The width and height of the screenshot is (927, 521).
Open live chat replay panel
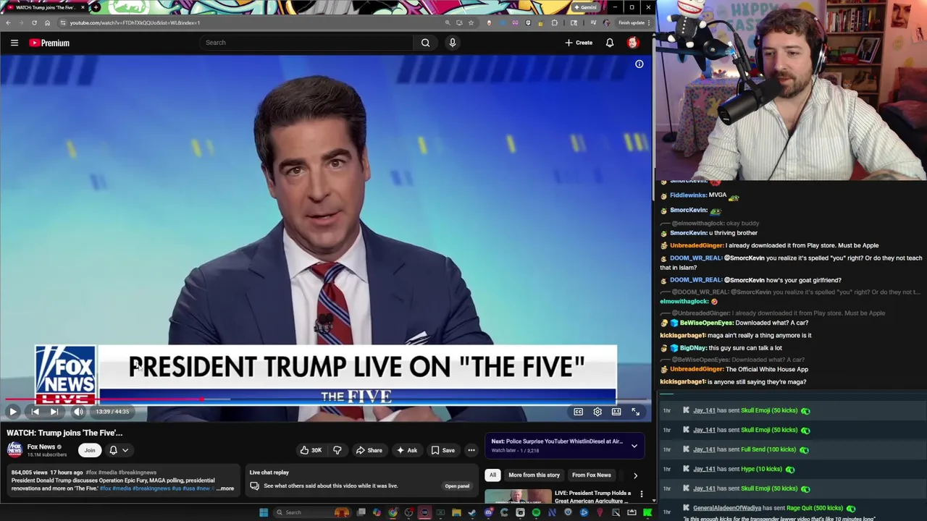click(x=456, y=486)
